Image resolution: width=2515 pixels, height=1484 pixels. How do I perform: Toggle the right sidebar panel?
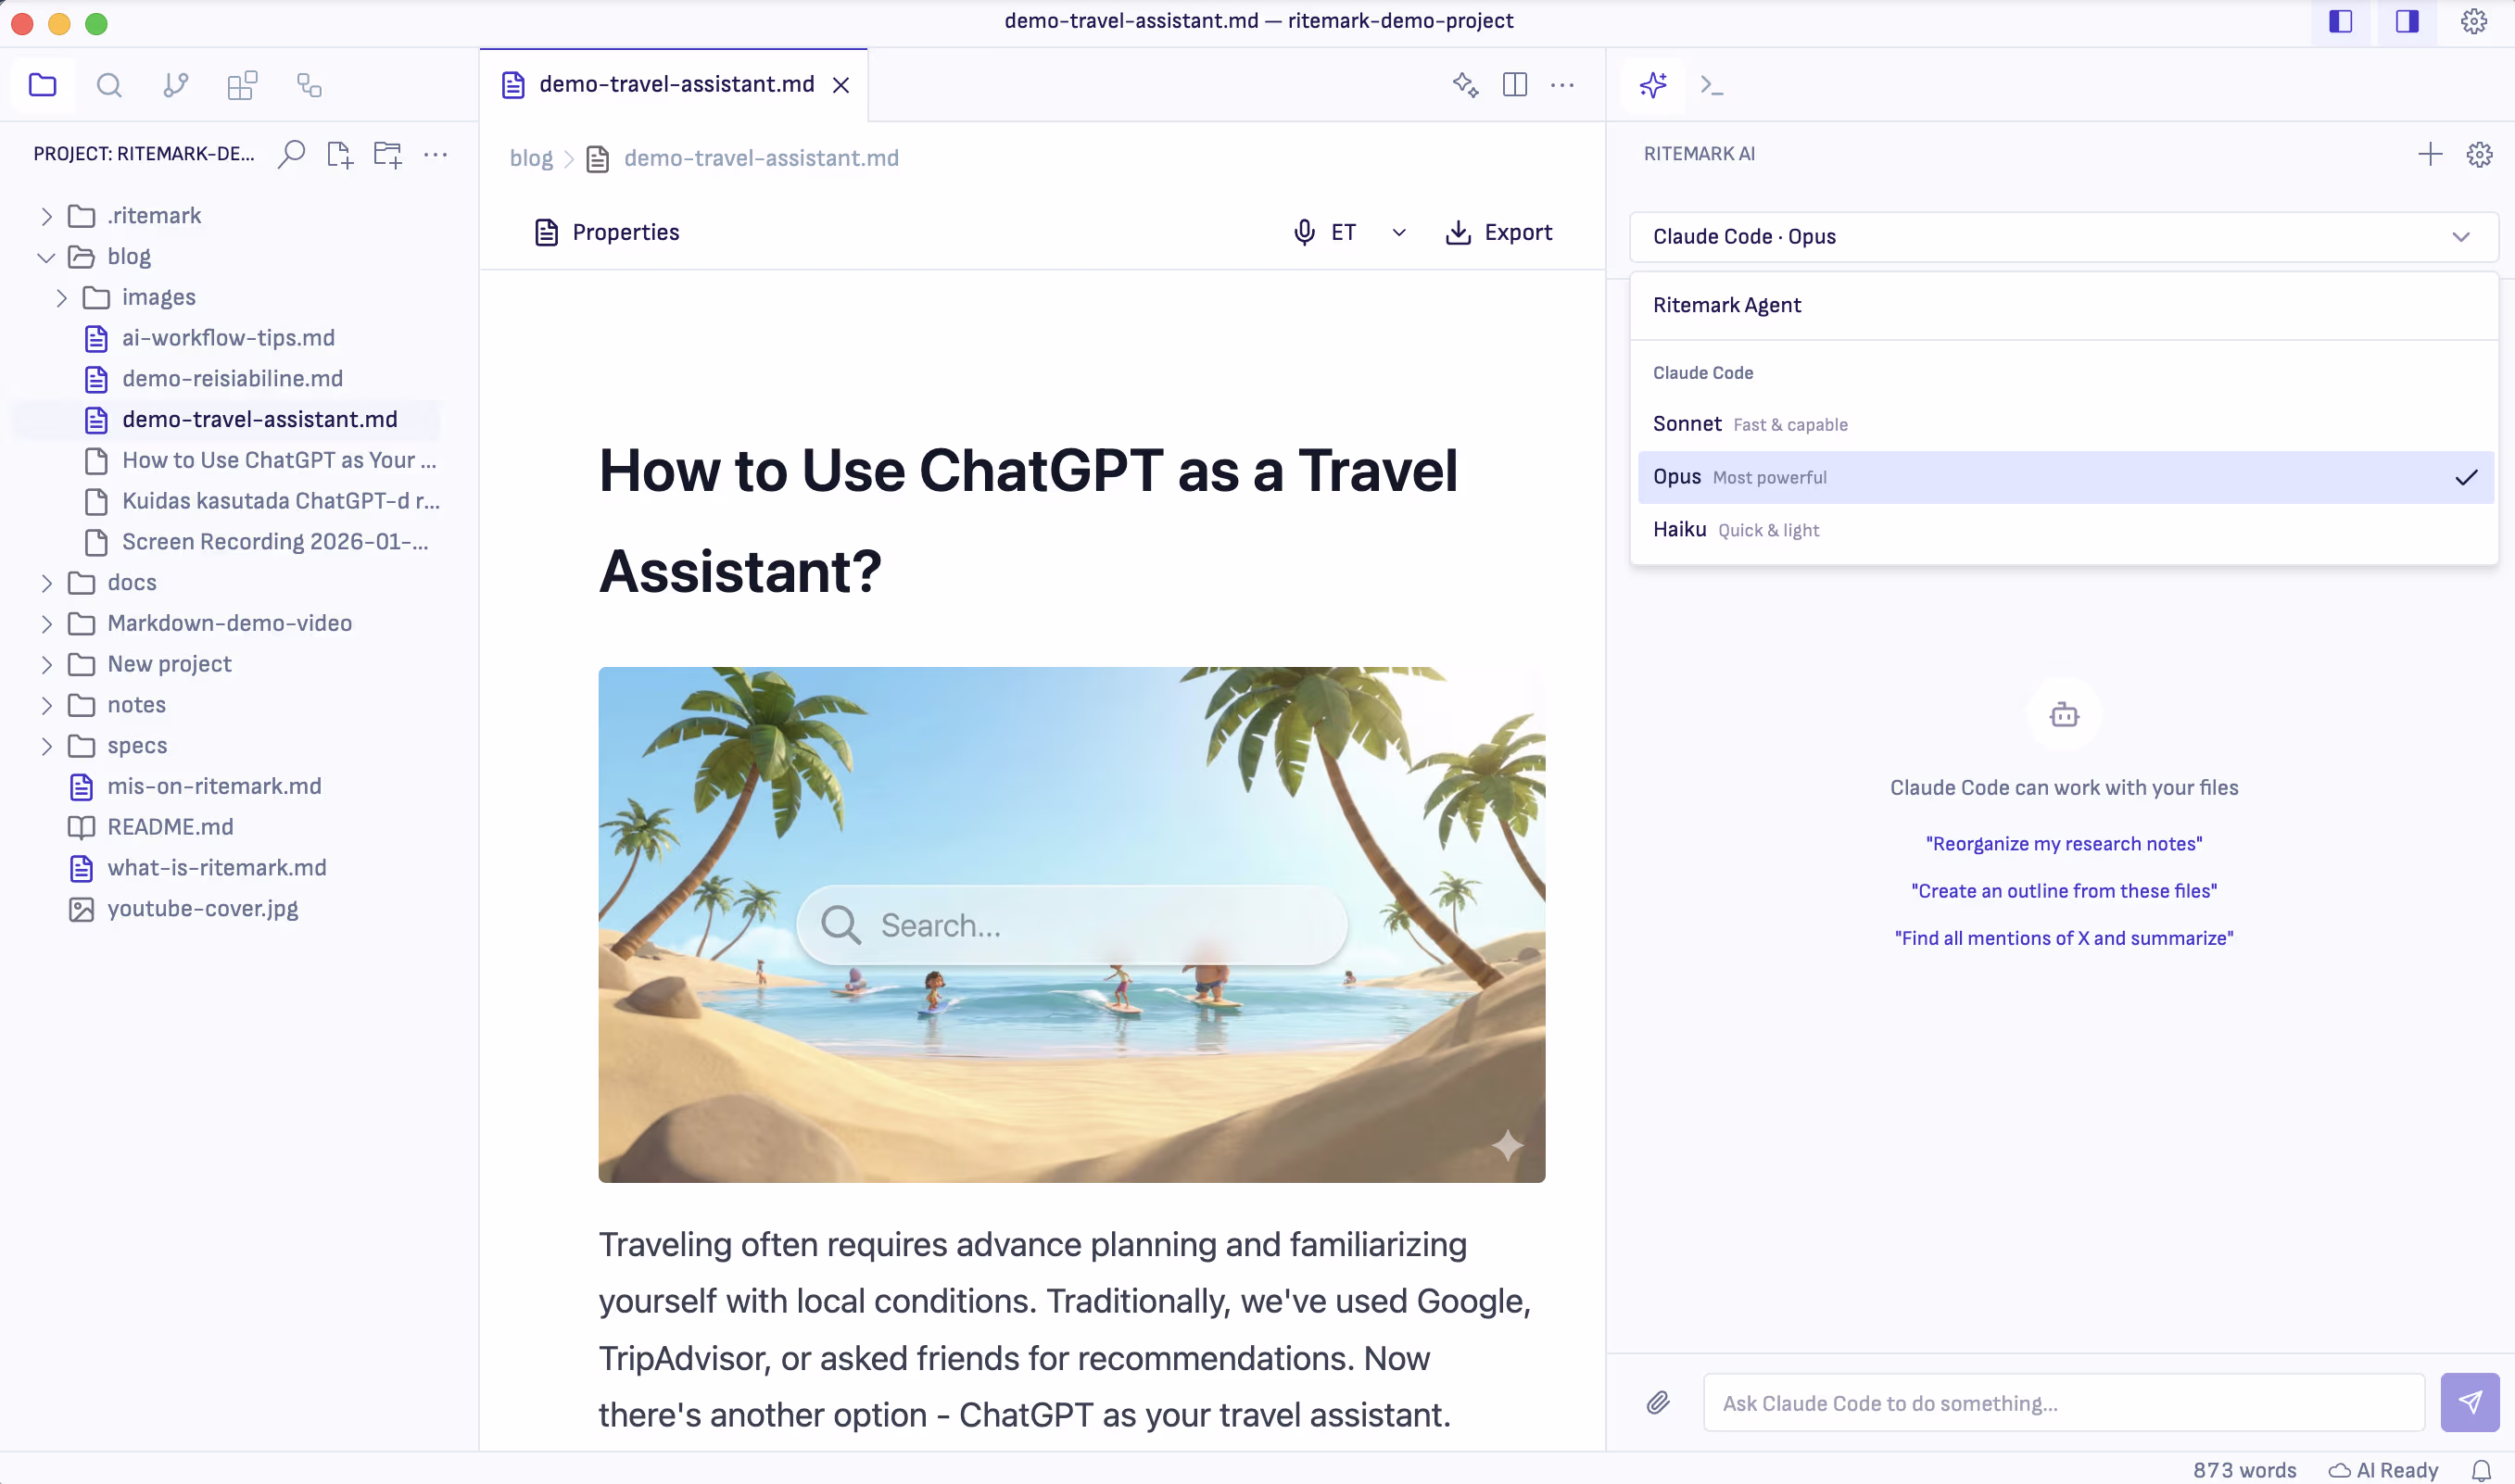point(2407,21)
